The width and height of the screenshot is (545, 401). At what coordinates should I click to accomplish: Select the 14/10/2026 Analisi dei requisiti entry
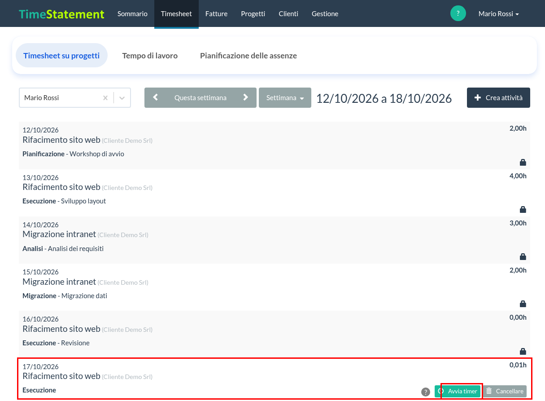tap(275, 240)
